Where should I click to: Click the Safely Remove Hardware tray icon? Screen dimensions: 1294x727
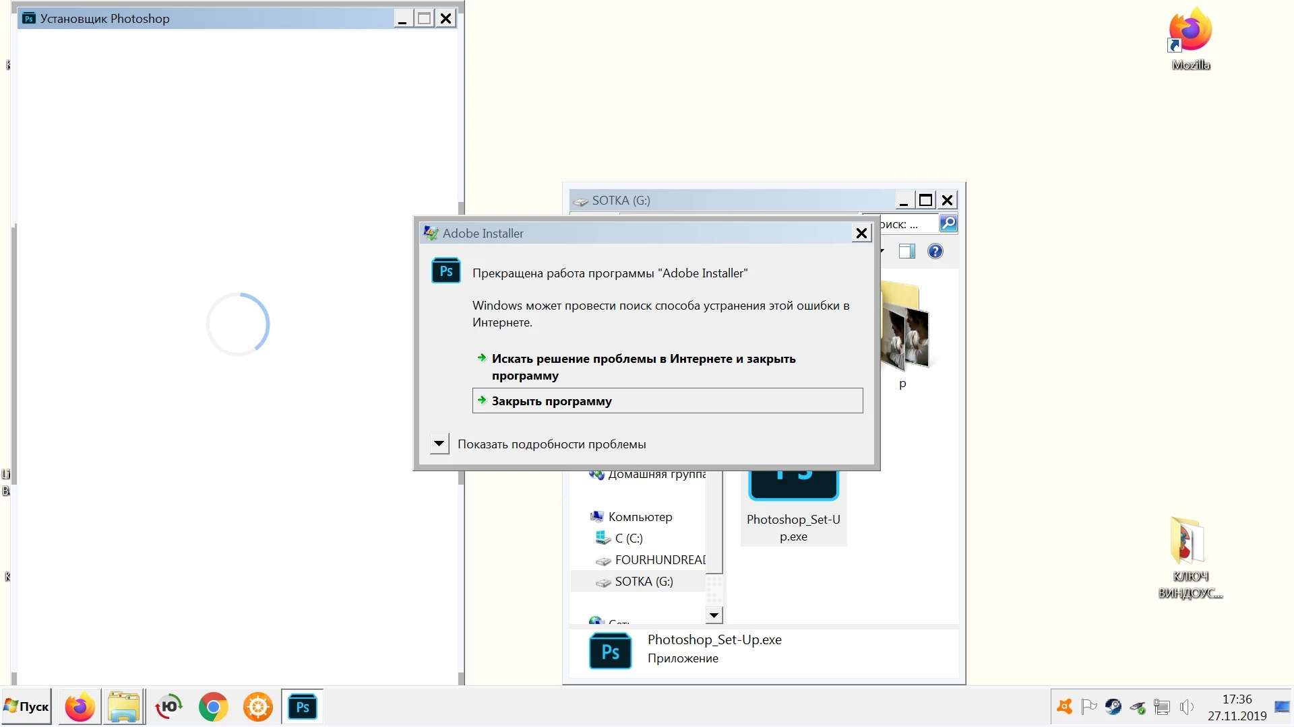click(x=1138, y=707)
